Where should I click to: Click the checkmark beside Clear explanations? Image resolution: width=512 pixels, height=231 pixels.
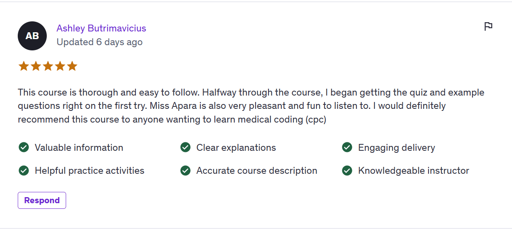(185, 148)
